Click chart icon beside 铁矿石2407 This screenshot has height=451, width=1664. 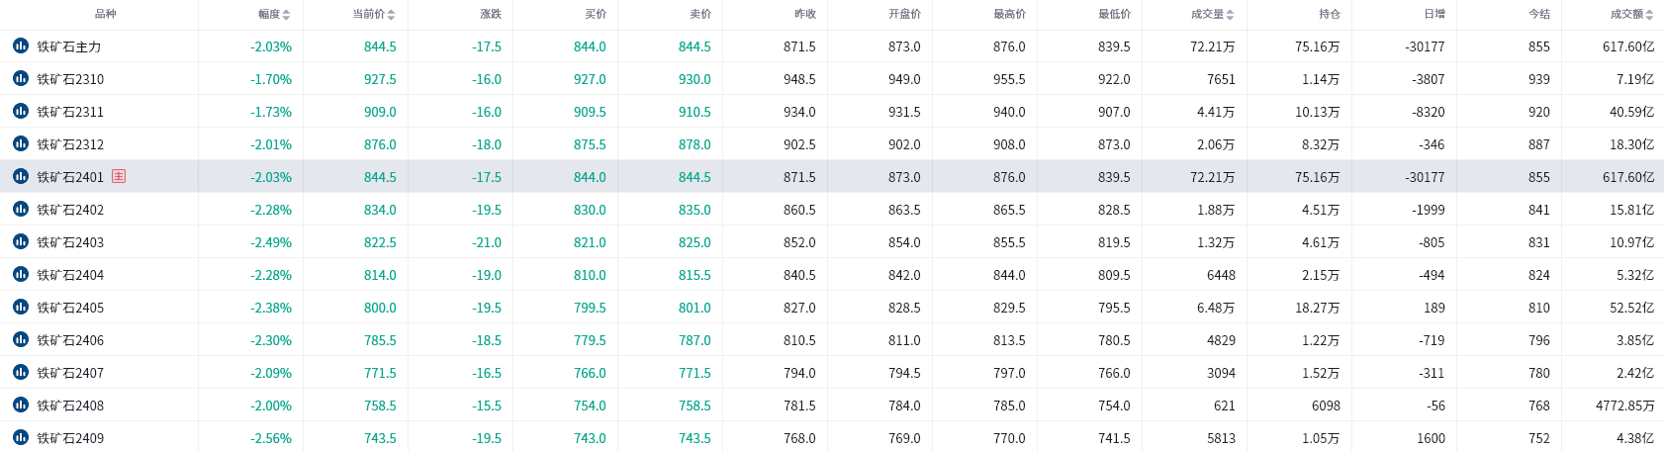[x=21, y=372]
